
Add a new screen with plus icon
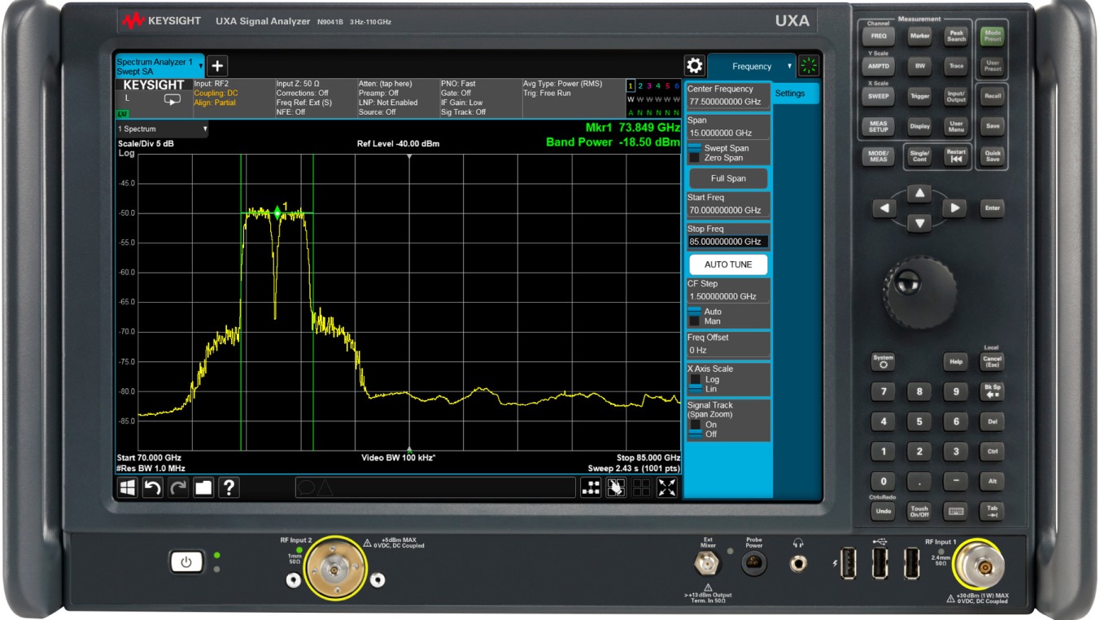[x=217, y=67]
